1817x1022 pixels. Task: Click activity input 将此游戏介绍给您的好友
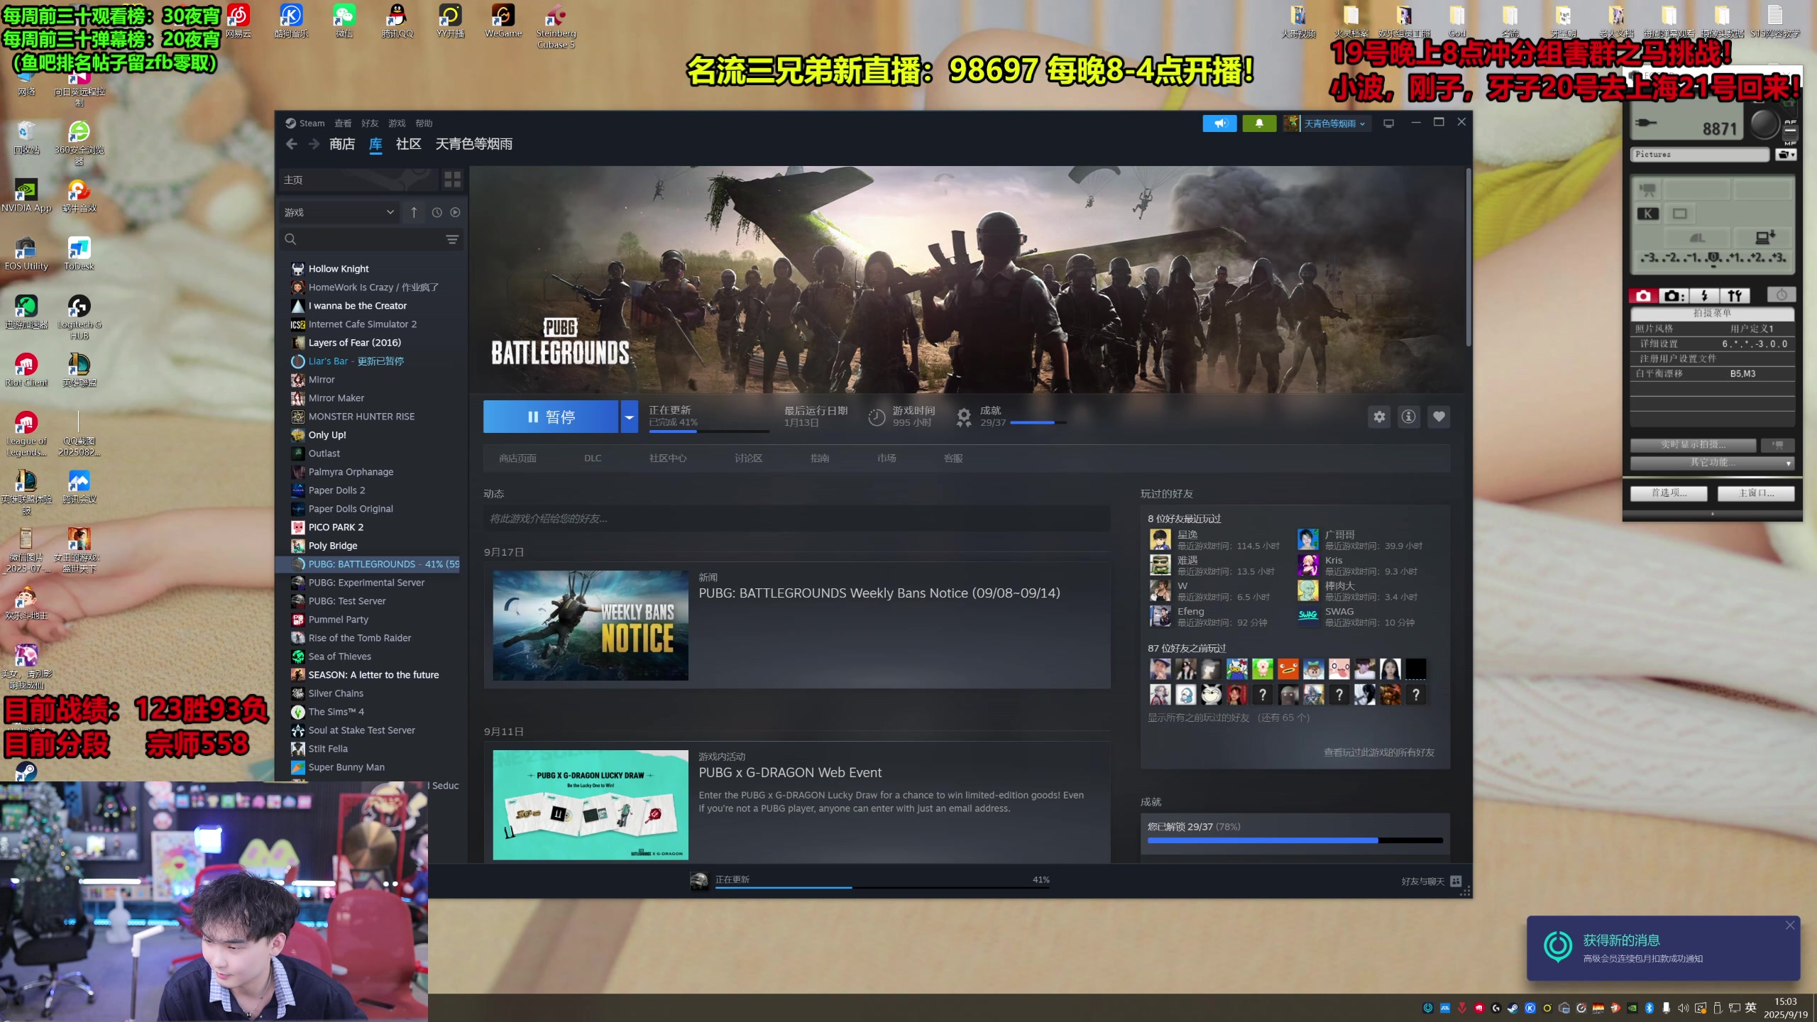796,519
